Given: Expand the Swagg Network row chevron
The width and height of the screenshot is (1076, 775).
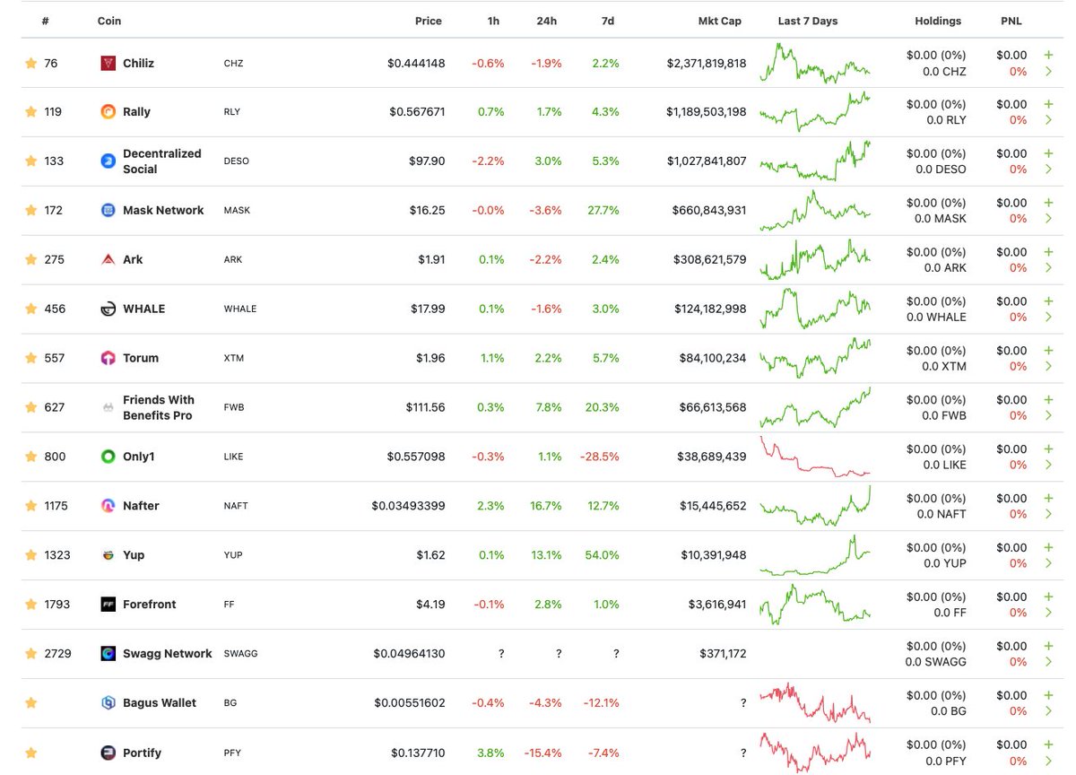Looking at the screenshot, I should (1048, 663).
